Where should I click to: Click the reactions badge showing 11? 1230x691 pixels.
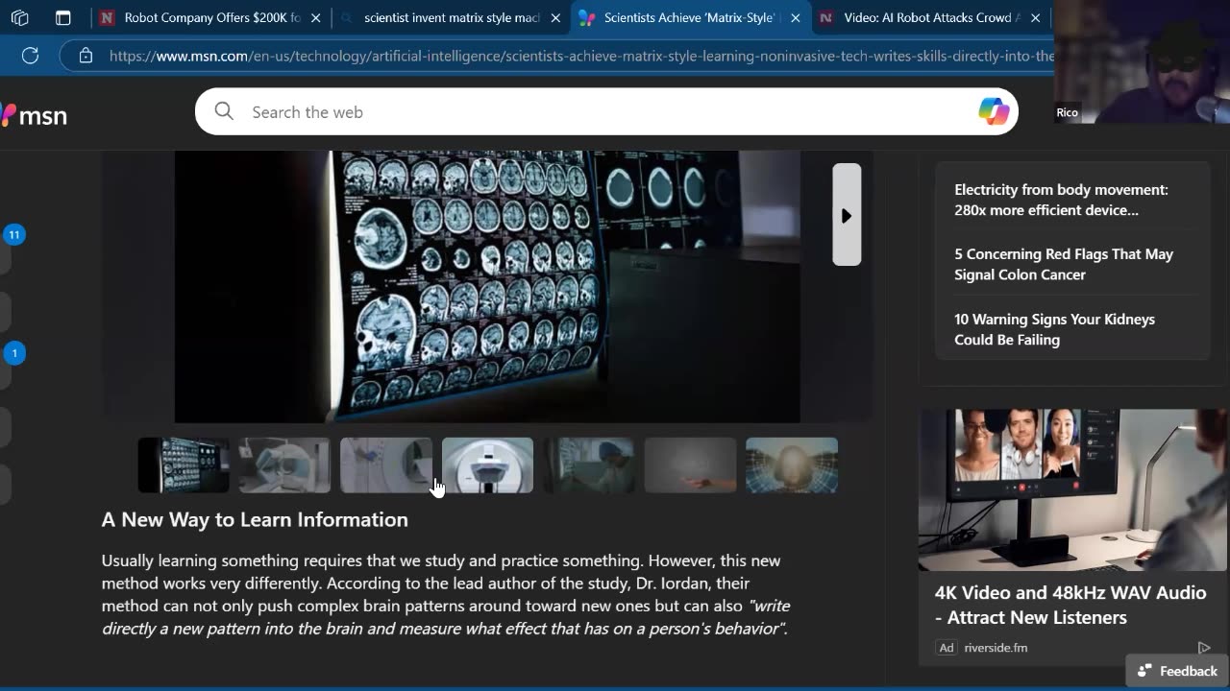(13, 234)
